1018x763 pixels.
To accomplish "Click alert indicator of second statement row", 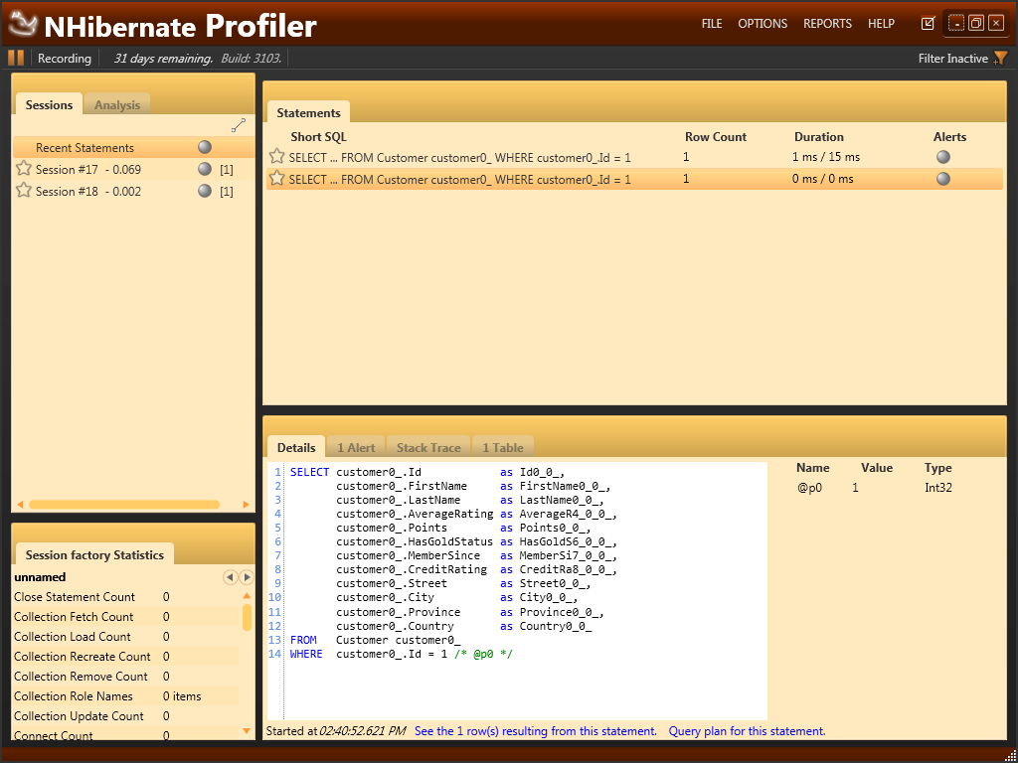I will (x=943, y=179).
